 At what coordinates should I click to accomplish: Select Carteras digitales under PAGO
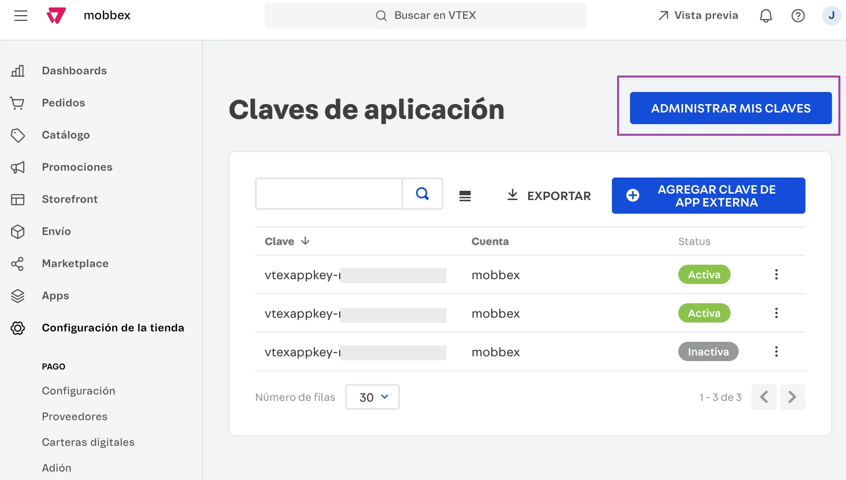pos(88,442)
